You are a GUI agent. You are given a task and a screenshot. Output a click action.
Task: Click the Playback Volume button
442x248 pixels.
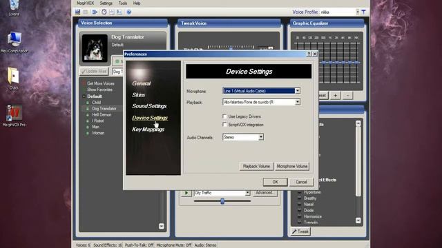(256, 167)
